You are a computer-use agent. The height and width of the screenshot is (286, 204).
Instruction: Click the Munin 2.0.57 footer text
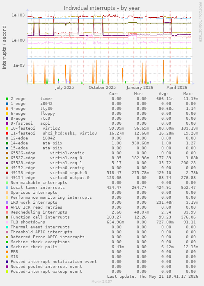[102, 281]
